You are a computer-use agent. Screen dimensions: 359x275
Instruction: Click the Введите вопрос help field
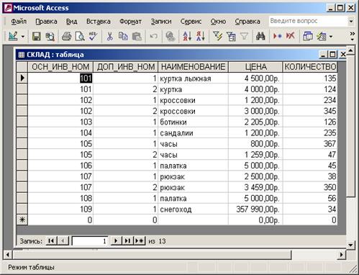[308, 21]
